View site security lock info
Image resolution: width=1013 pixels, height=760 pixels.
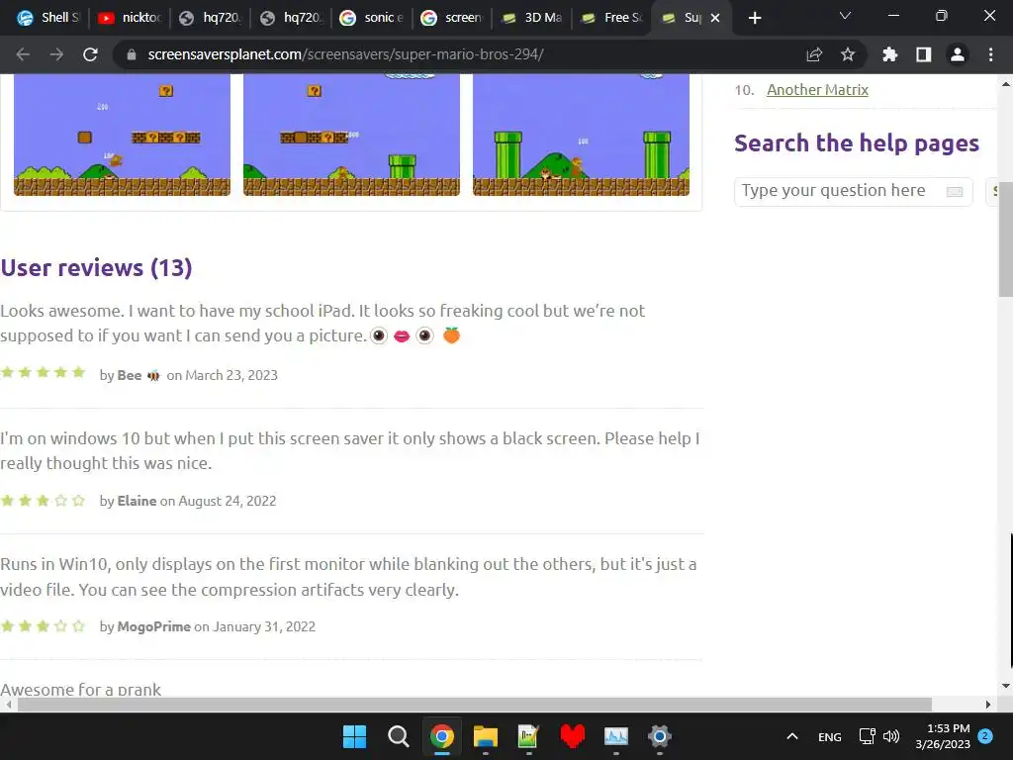click(x=132, y=54)
